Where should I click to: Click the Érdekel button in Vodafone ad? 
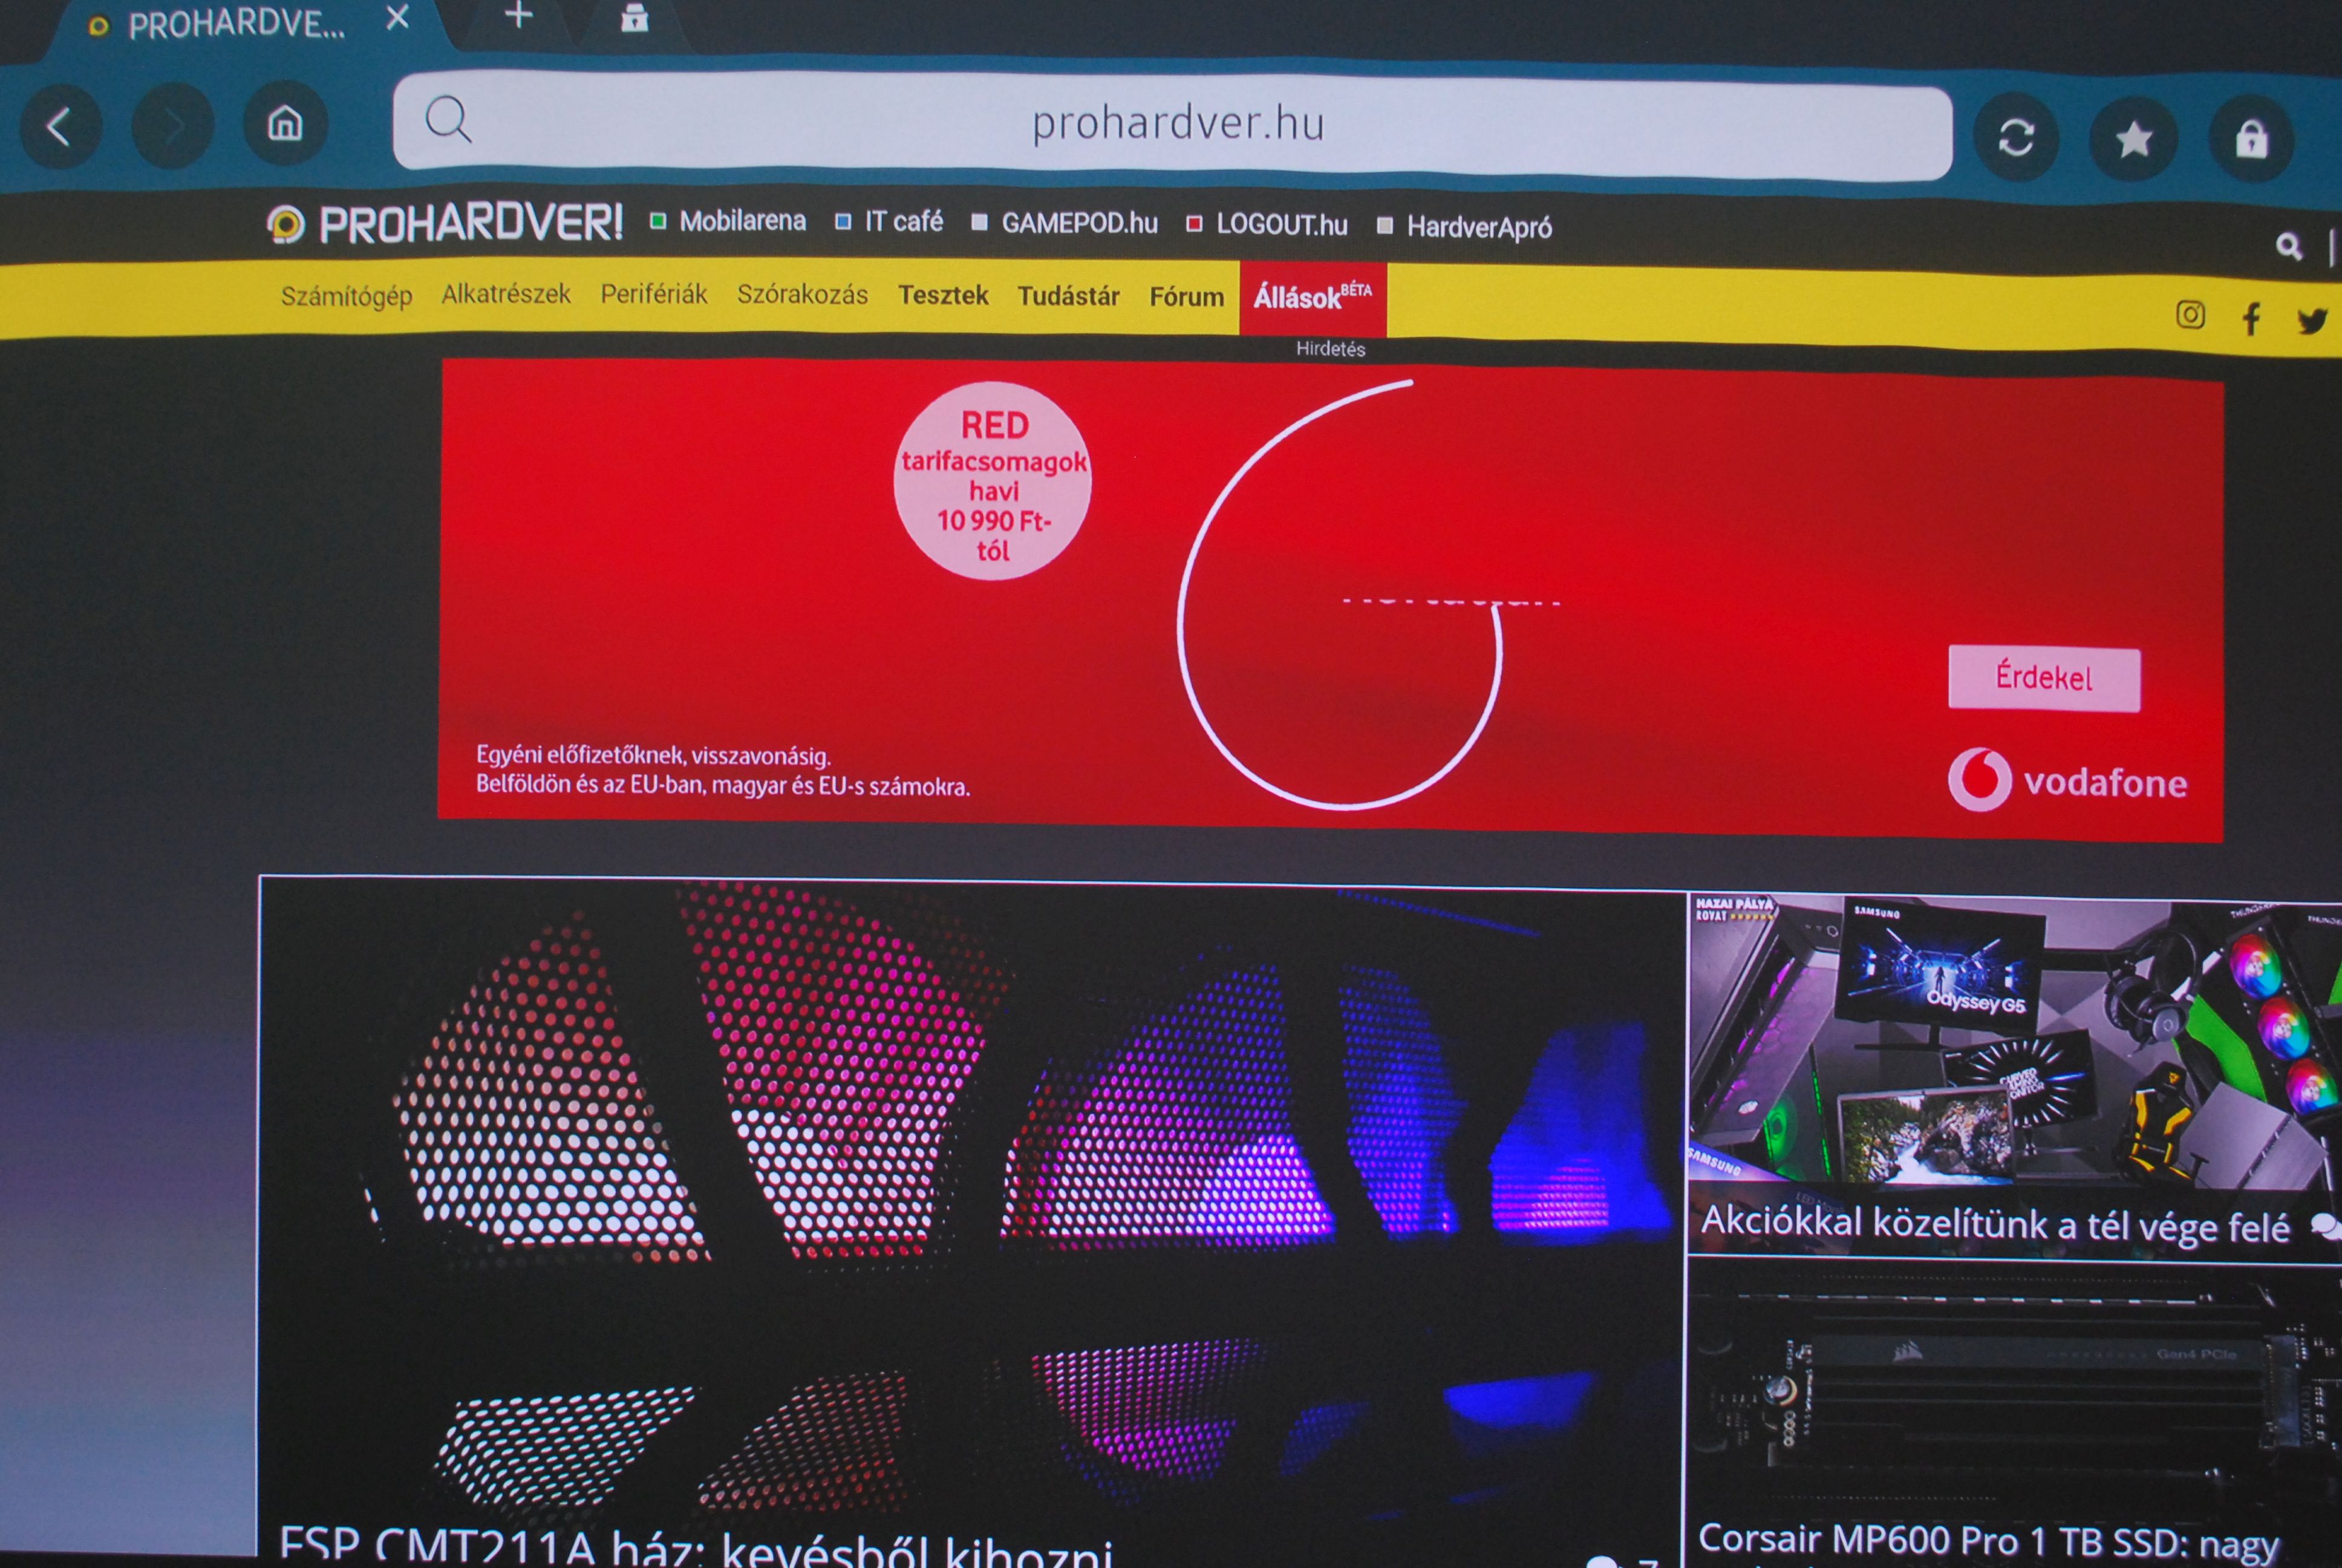tap(2044, 679)
